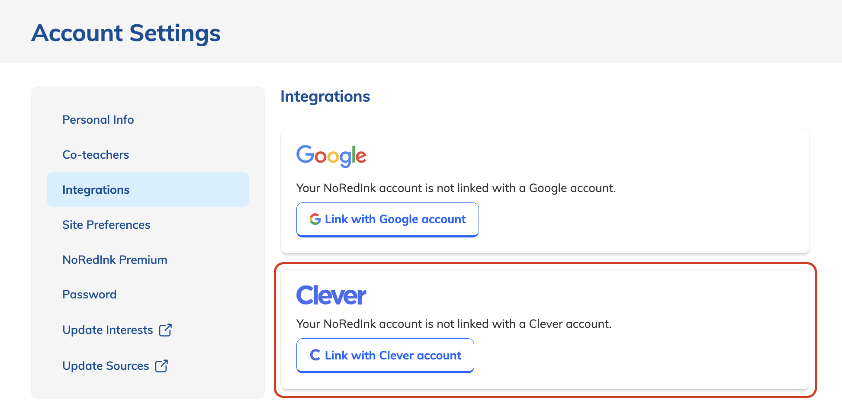Click the Account Settings page title

[x=125, y=32]
